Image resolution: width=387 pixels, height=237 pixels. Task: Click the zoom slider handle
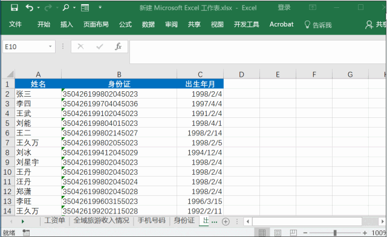coord(335,233)
